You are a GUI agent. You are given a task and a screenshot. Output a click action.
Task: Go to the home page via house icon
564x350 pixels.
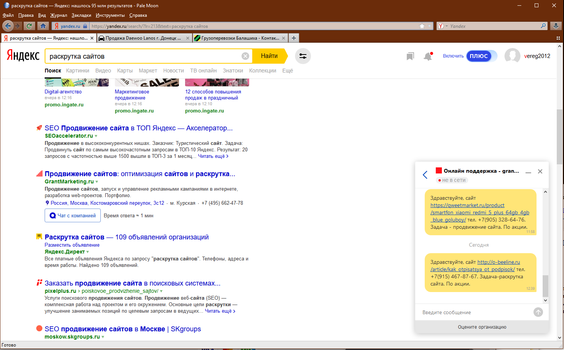(43, 26)
